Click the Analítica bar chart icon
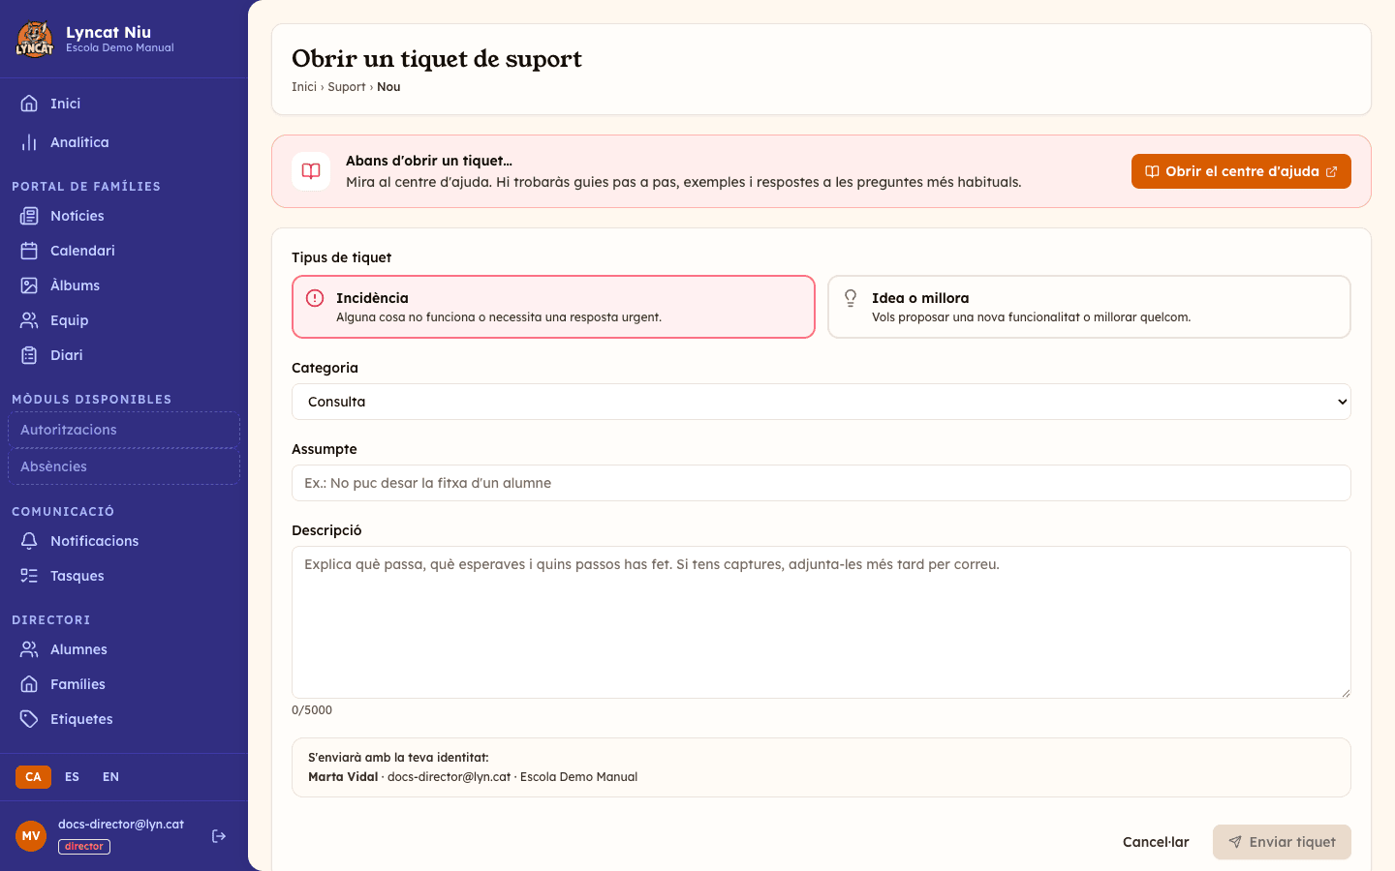 (29, 142)
